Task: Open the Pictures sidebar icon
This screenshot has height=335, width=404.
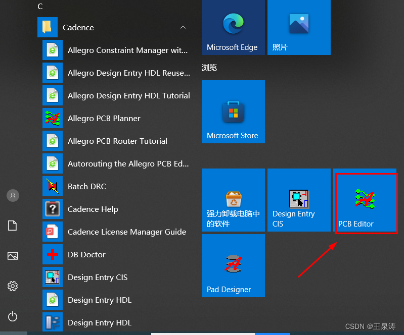Action: [x=13, y=256]
